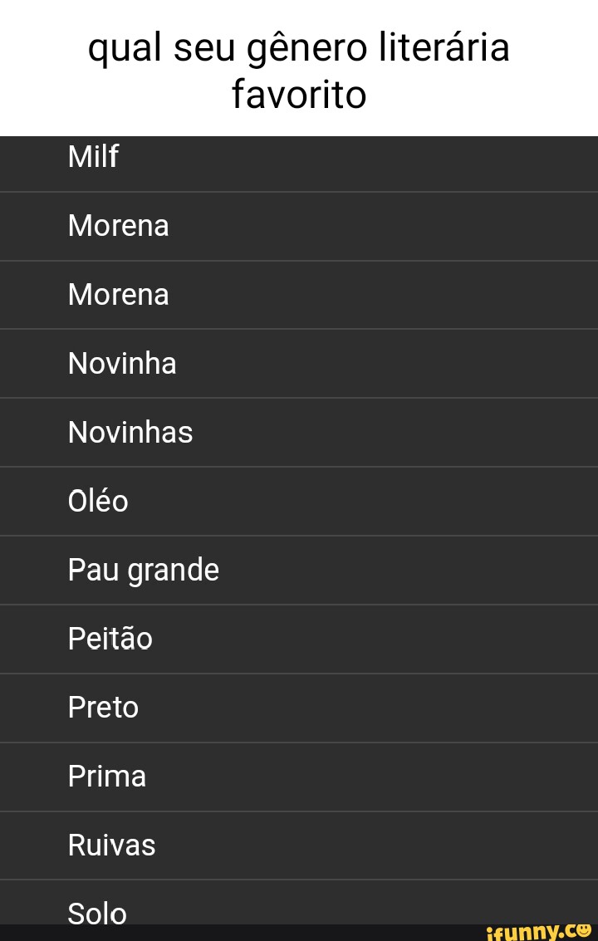Pick the Oléo option

tap(299, 501)
